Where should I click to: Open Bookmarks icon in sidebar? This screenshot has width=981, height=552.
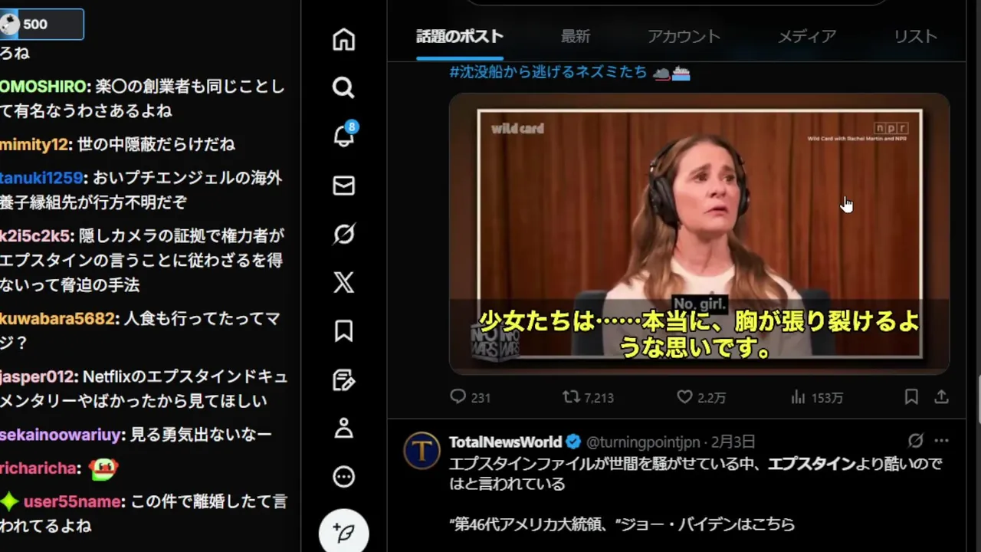343,330
